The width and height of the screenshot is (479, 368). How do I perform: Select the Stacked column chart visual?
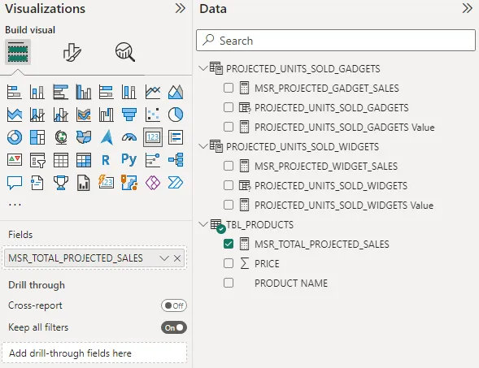click(x=37, y=92)
